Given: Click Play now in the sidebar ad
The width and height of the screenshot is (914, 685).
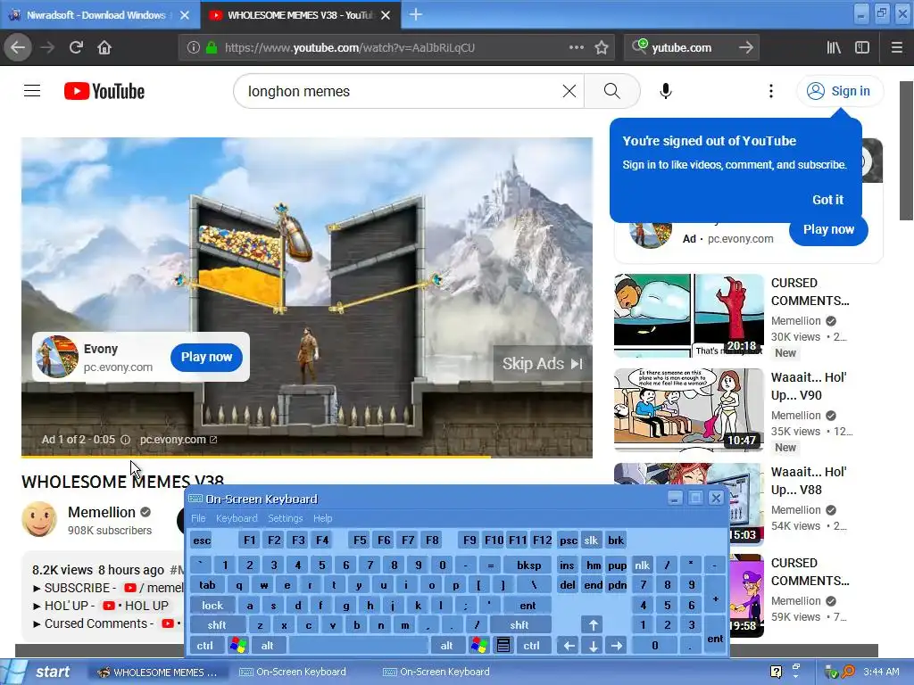Looking at the screenshot, I should coord(828,229).
